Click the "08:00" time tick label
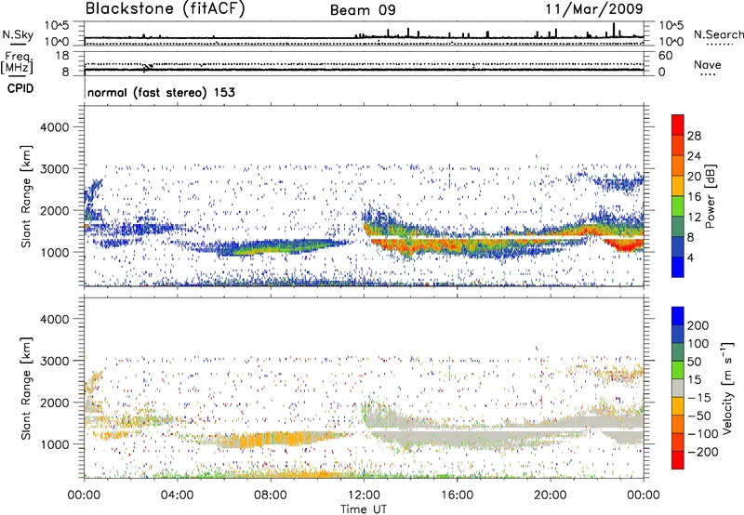Viewport: 744px width, 515px height. pyautogui.click(x=271, y=495)
